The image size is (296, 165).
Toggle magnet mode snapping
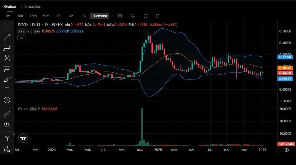click(7, 139)
